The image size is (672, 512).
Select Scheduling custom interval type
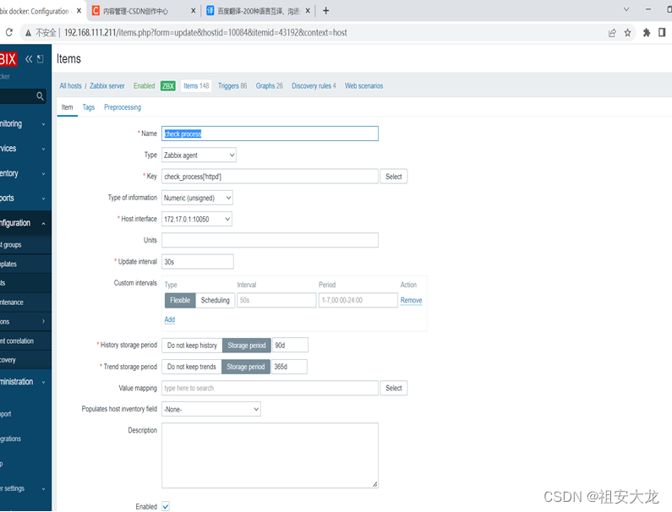[216, 300]
